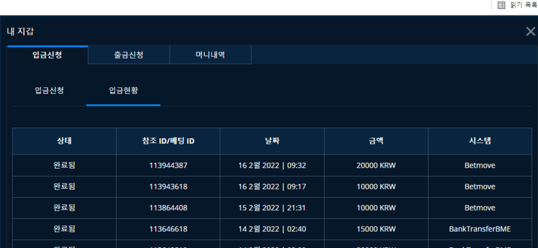This screenshot has width=538, height=248.
Task: Click 10000 KRW in the 113864408 row
Action: (376, 208)
